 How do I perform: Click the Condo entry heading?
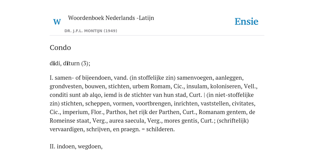point(60,48)
